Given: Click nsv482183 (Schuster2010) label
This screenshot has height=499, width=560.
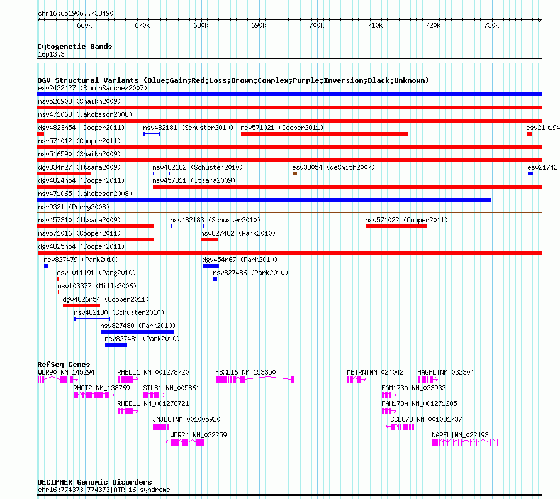Looking at the screenshot, I should click(x=215, y=220).
